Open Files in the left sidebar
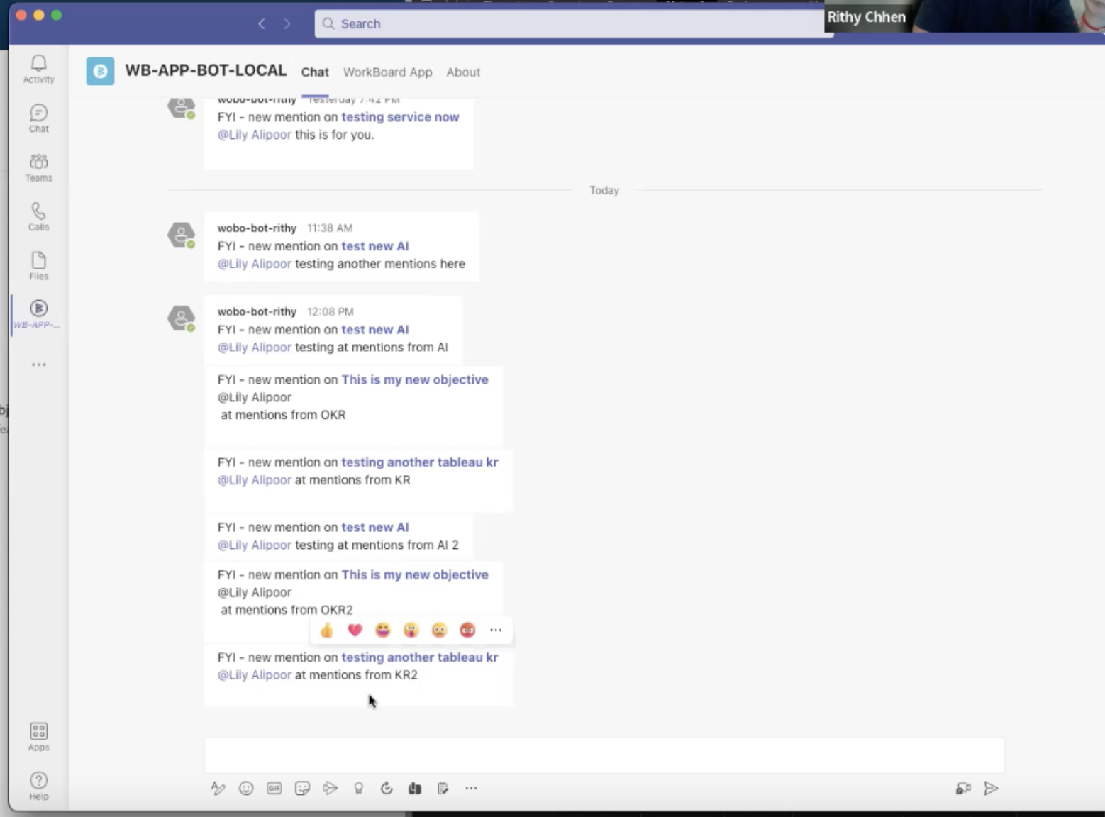 click(x=38, y=266)
